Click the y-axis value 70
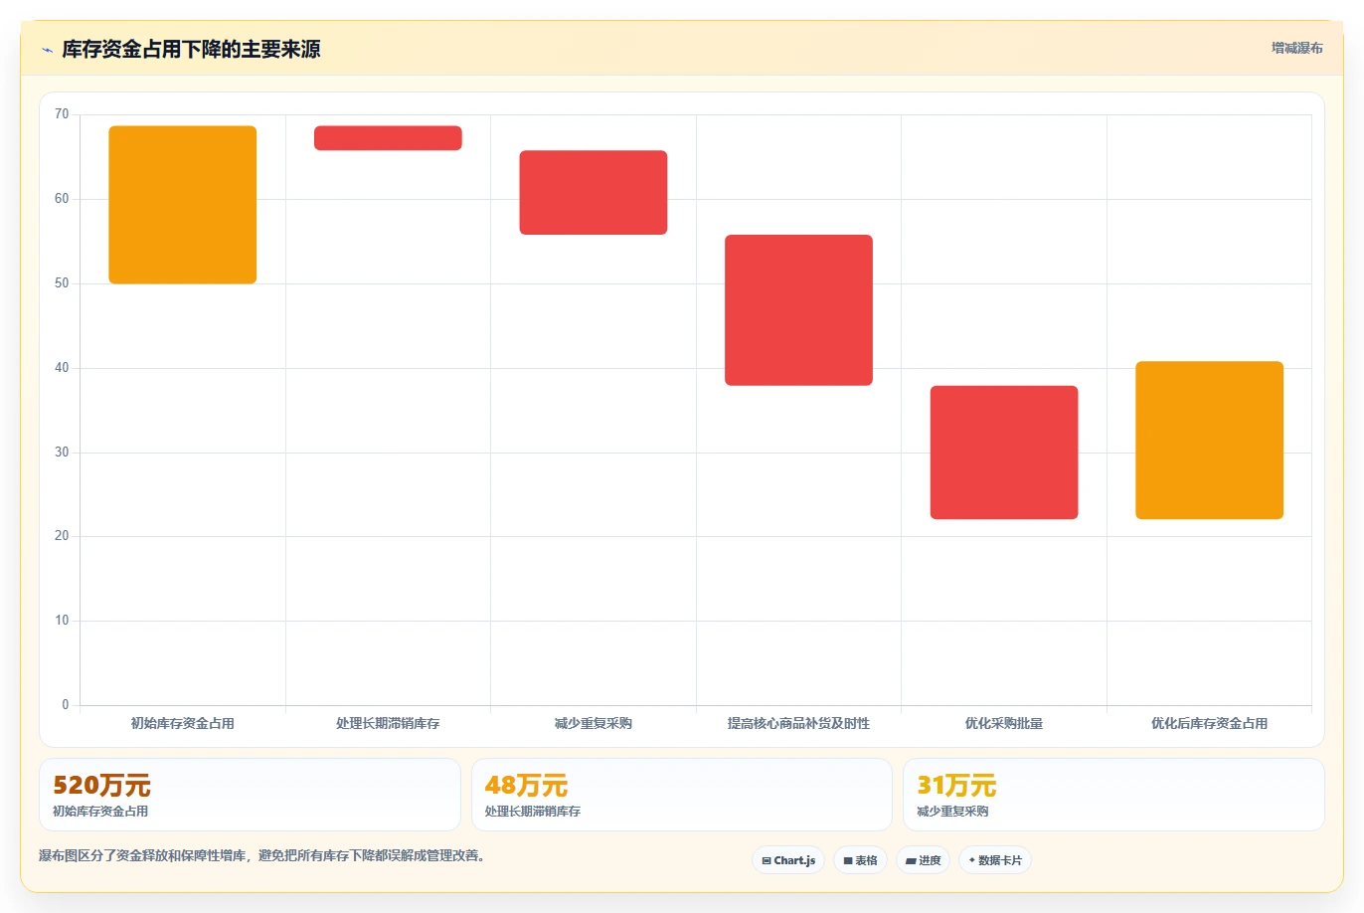 pyautogui.click(x=62, y=114)
